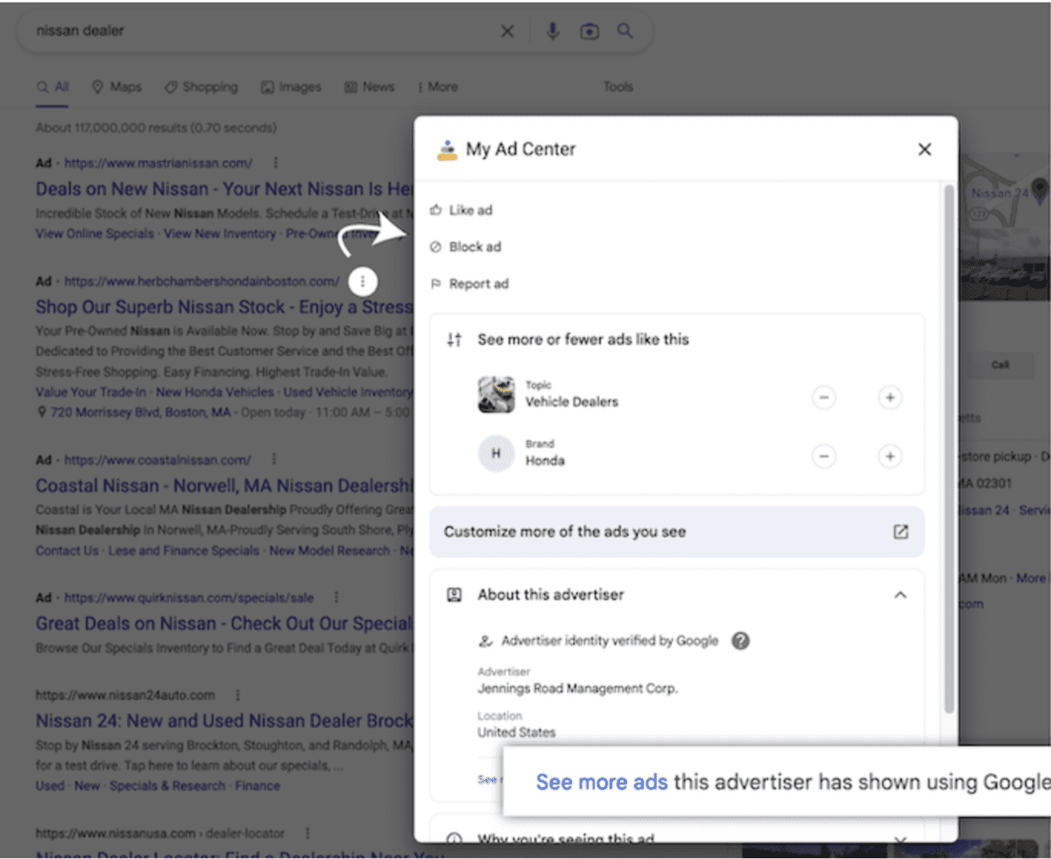Open highlighted three-dot menu for herbchambershondainboston ad
1051x859 pixels.
click(x=363, y=281)
